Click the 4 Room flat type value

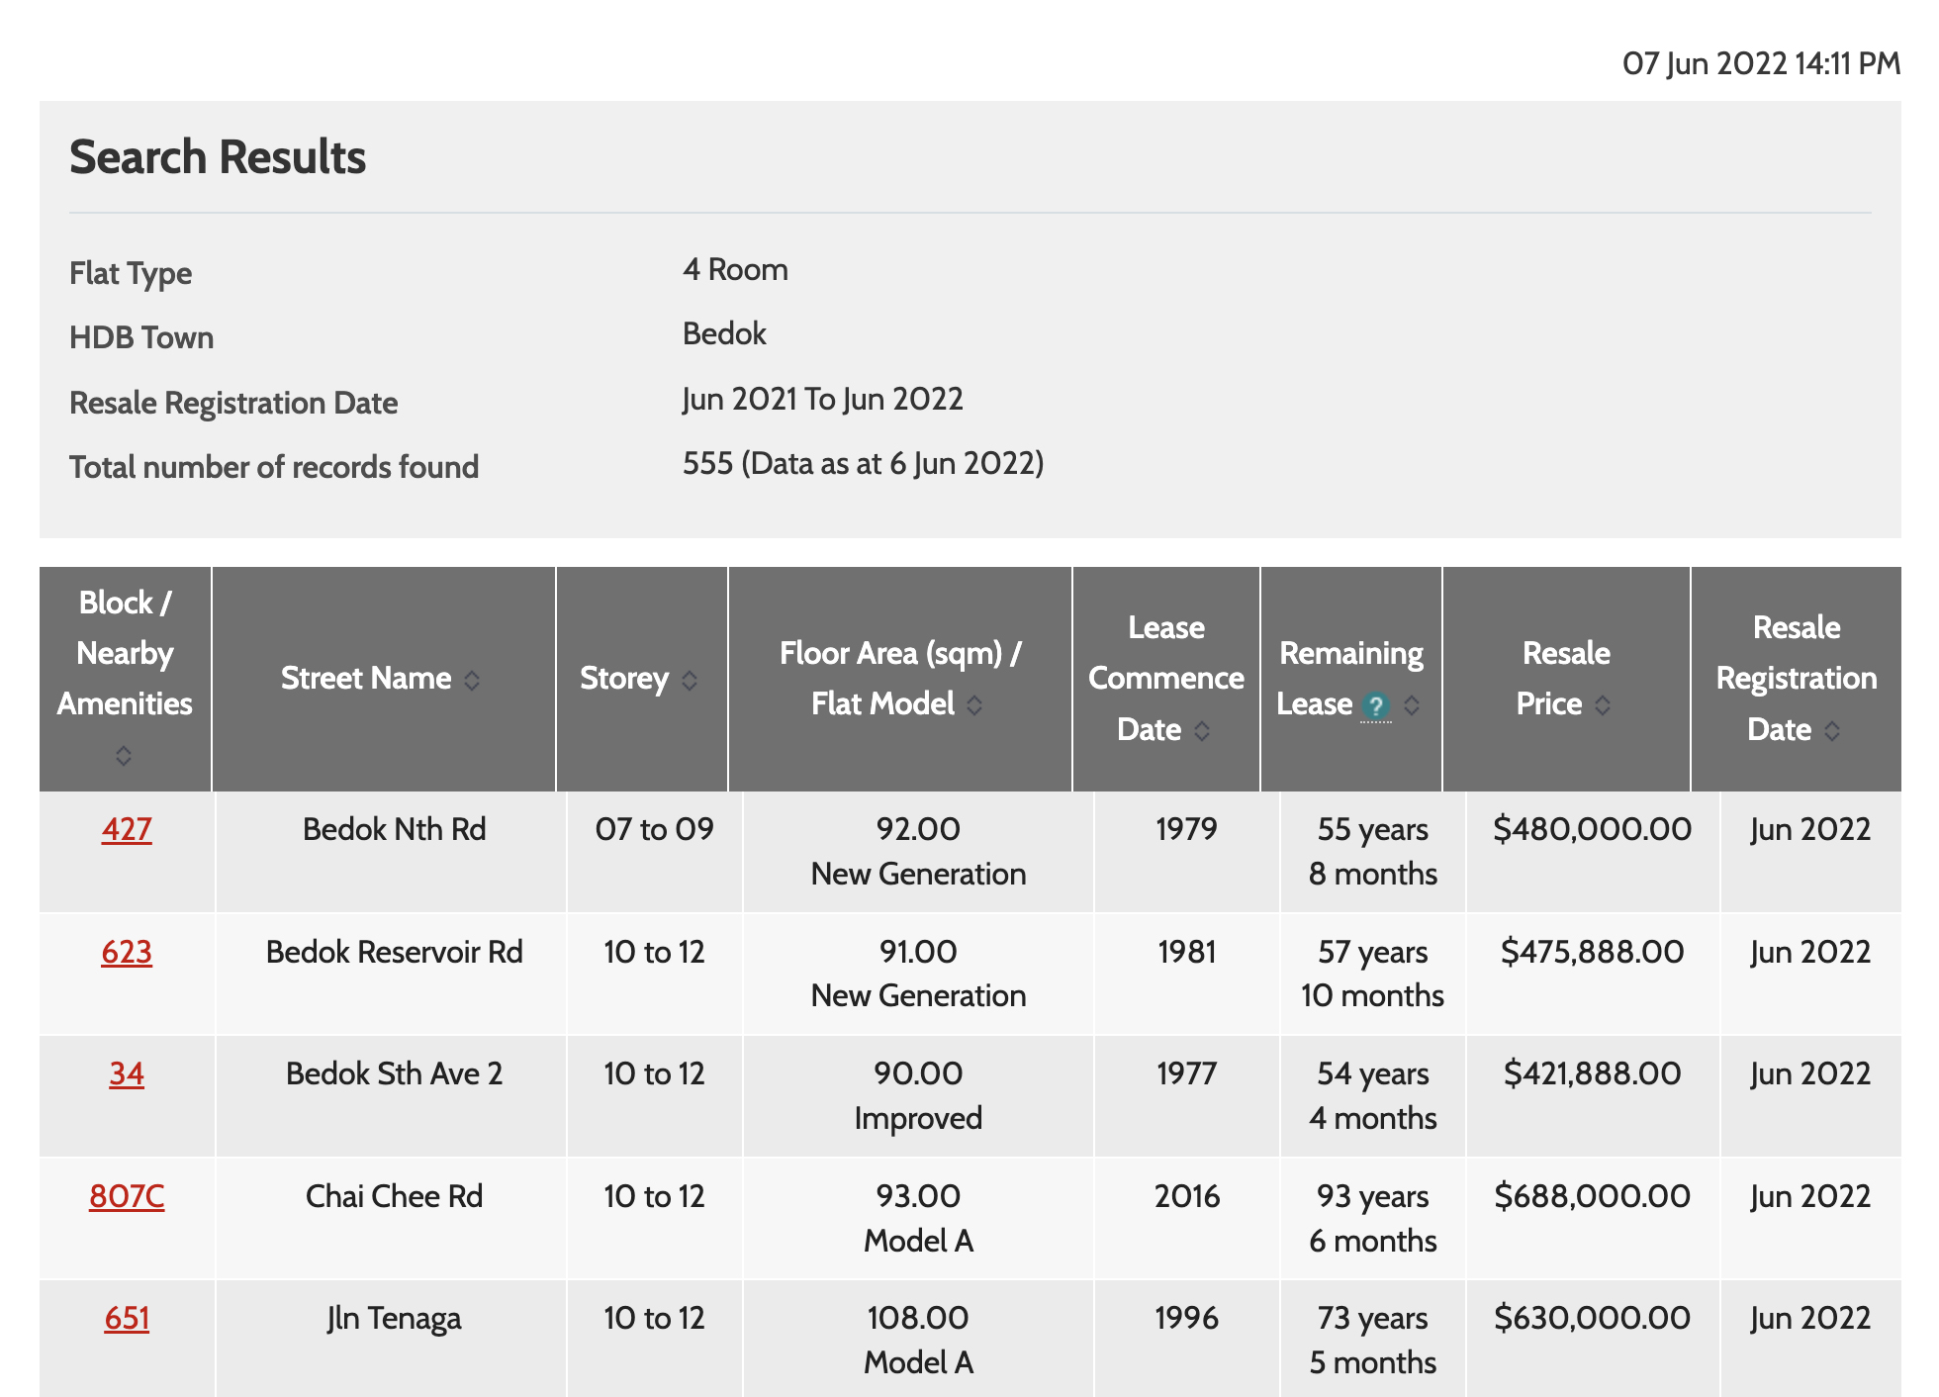tap(735, 269)
